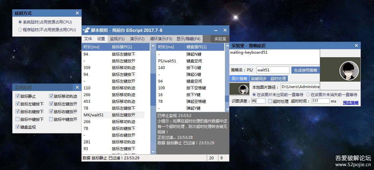Click the 超时时间 input field

tap(320, 101)
